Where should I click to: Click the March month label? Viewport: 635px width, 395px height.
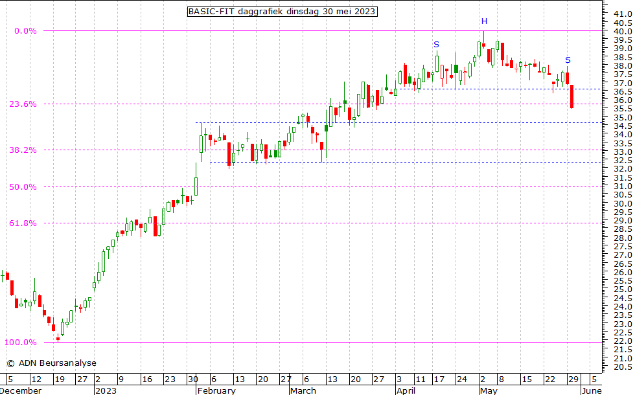pos(303,390)
